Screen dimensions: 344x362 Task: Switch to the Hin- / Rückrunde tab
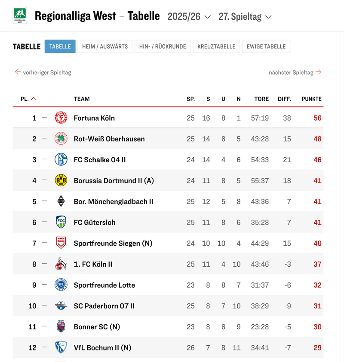(163, 46)
